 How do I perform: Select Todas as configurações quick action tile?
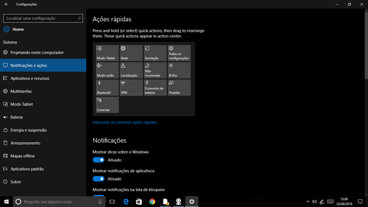179,53
